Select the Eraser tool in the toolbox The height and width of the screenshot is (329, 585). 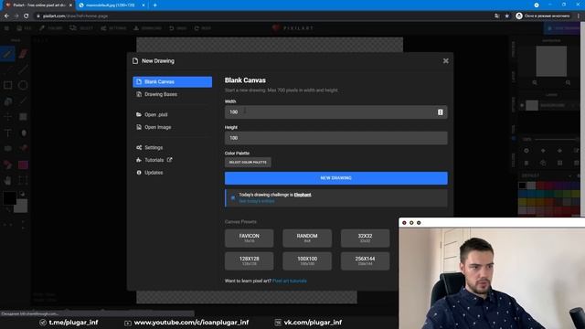23,54
